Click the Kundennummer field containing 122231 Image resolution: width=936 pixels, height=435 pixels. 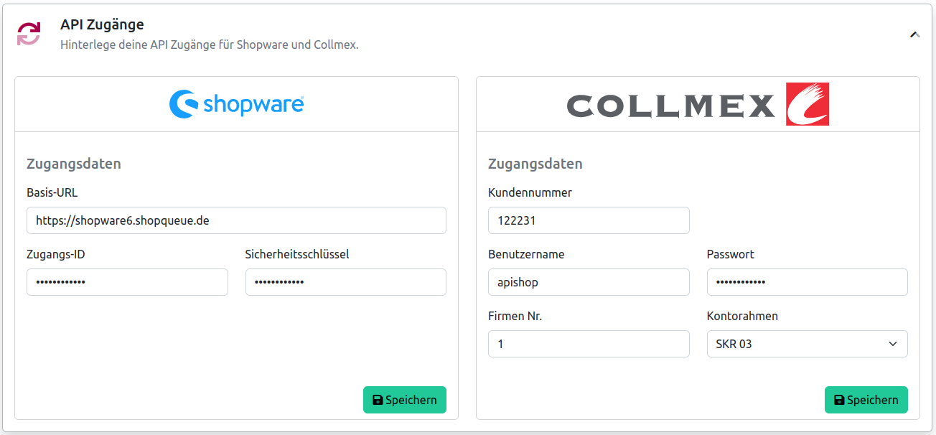tap(589, 220)
